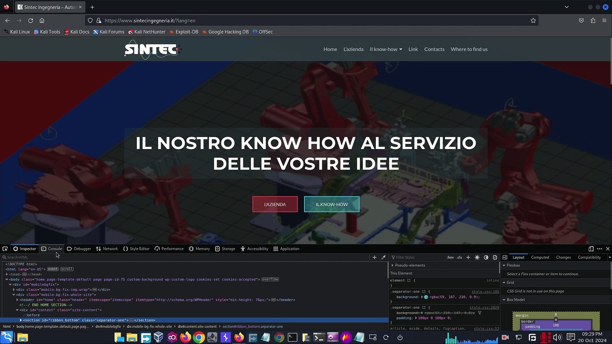
Task: Switch to the Debugger tab
Action: point(79,249)
